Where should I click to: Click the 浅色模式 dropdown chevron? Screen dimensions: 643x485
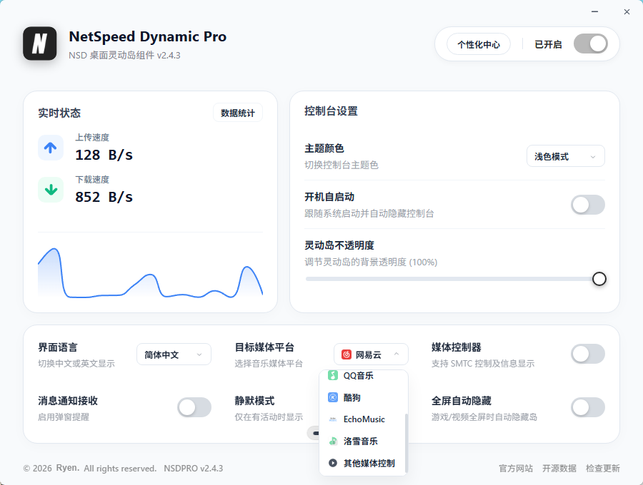[x=592, y=157]
